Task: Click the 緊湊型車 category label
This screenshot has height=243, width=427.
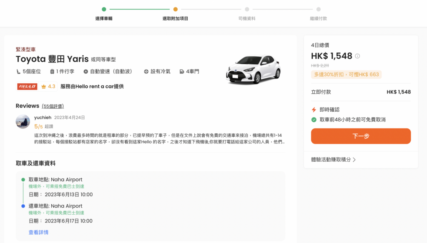Action: click(25, 50)
